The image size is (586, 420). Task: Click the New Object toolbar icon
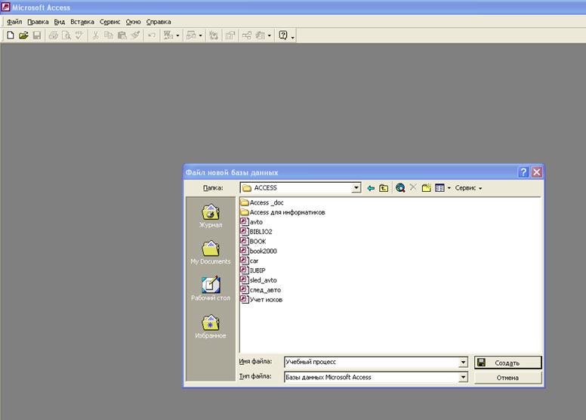[x=260, y=36]
